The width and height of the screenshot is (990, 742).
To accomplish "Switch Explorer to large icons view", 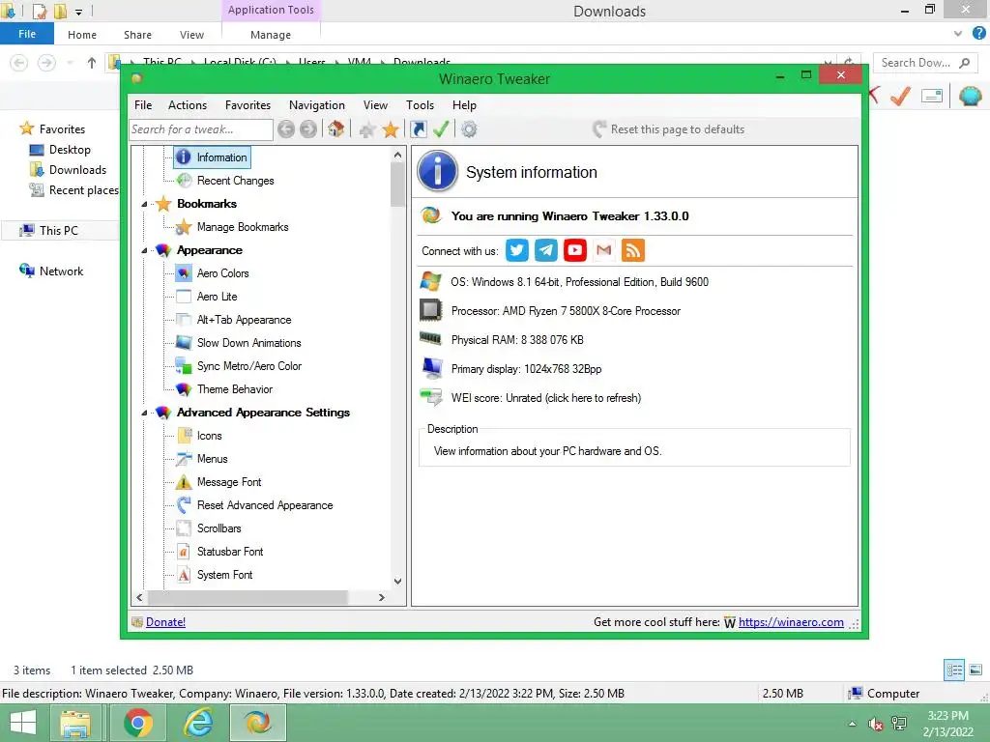I will click(975, 670).
